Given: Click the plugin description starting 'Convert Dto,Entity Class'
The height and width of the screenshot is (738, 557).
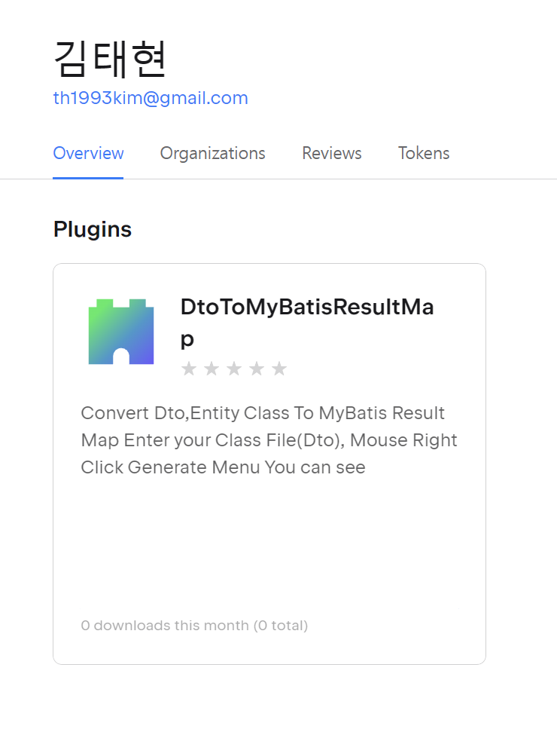Looking at the screenshot, I should [269, 440].
